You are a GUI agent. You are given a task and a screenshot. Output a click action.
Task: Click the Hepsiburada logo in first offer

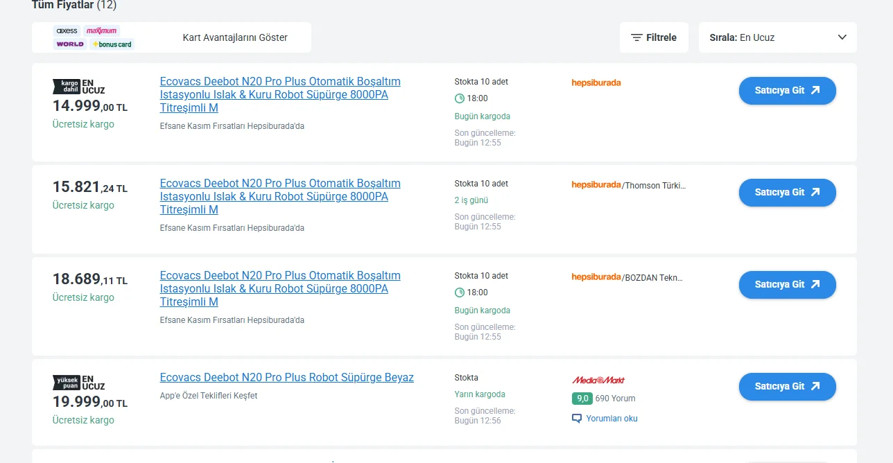[x=596, y=82]
